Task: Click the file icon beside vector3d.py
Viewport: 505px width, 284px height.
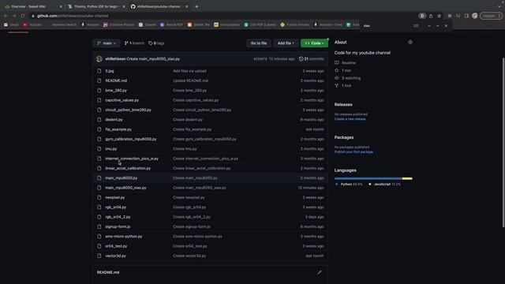Action: click(99, 256)
